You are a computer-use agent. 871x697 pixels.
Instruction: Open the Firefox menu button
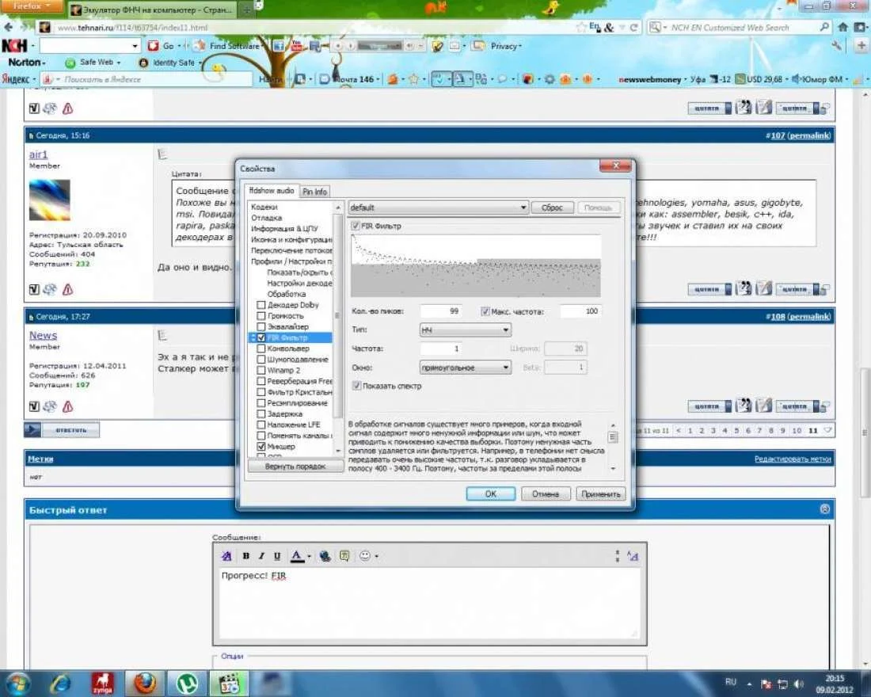32,6
